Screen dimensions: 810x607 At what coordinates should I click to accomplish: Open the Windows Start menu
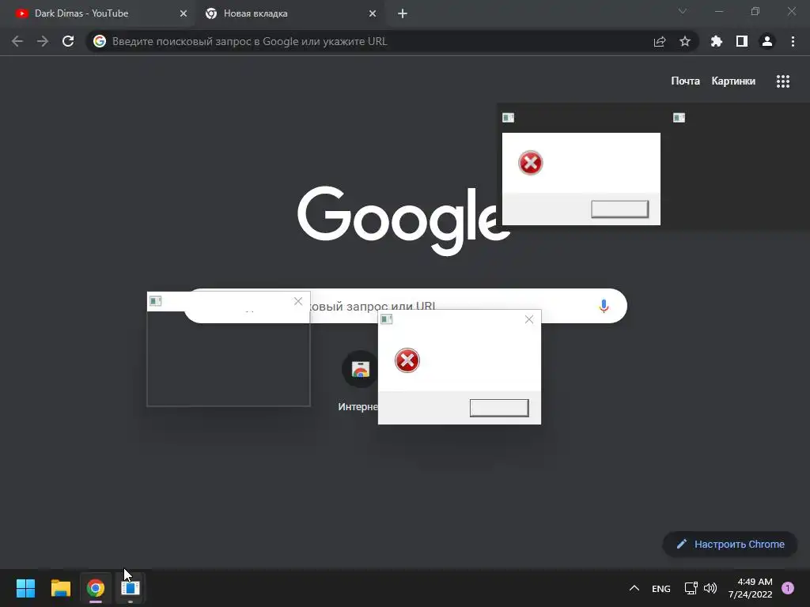click(26, 588)
